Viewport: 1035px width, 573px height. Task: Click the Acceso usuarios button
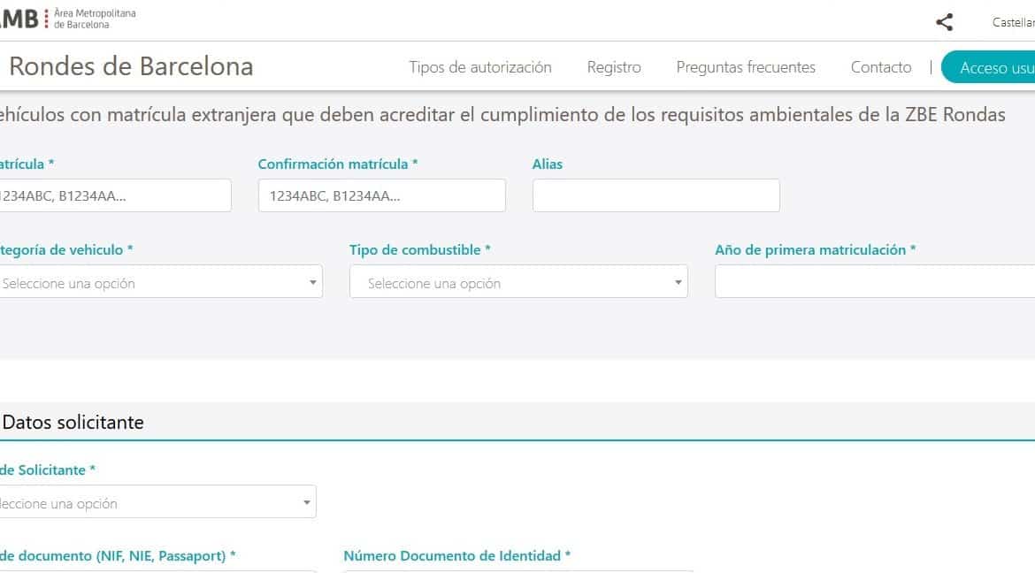pyautogui.click(x=988, y=67)
